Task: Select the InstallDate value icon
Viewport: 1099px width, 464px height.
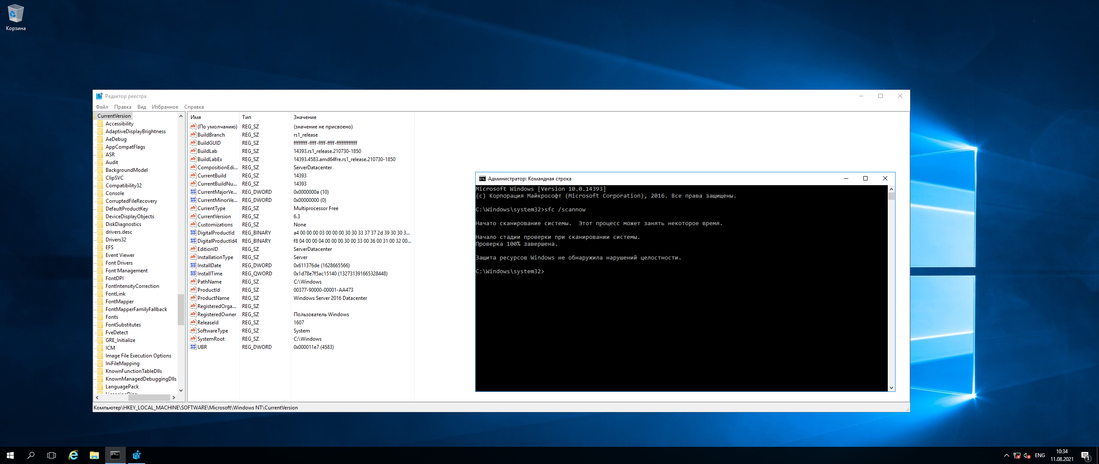Action: pyautogui.click(x=193, y=266)
